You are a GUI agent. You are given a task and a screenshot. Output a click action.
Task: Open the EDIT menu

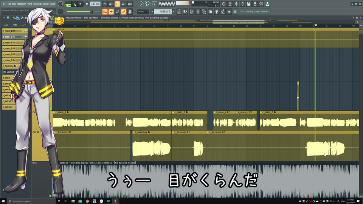pos(9,4)
